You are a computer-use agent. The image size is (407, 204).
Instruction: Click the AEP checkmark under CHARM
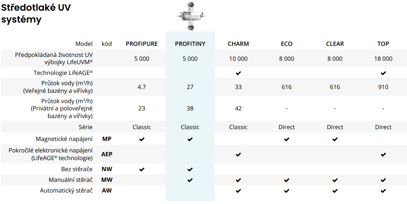tap(238, 154)
